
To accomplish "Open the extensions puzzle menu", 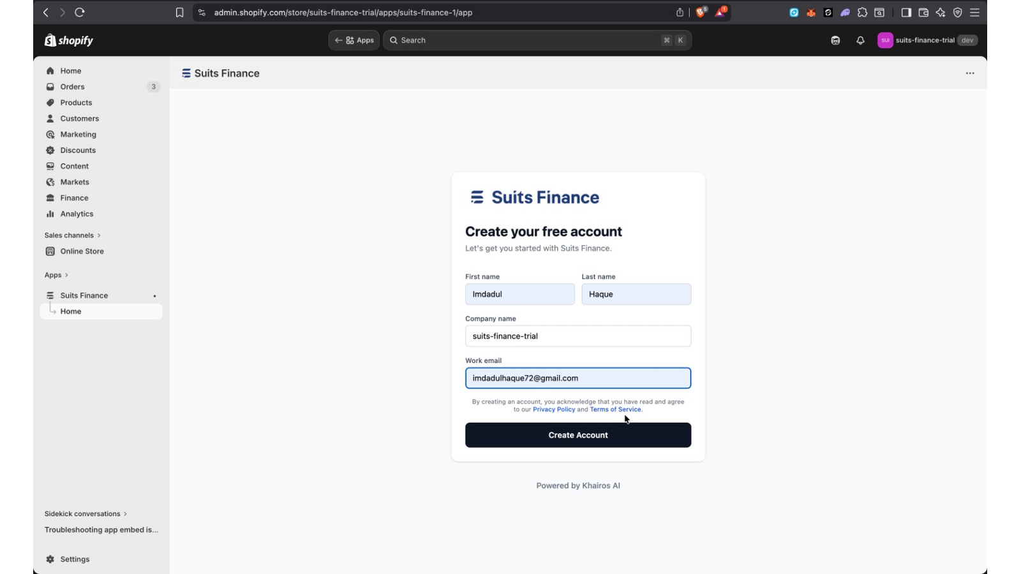I will pyautogui.click(x=863, y=12).
